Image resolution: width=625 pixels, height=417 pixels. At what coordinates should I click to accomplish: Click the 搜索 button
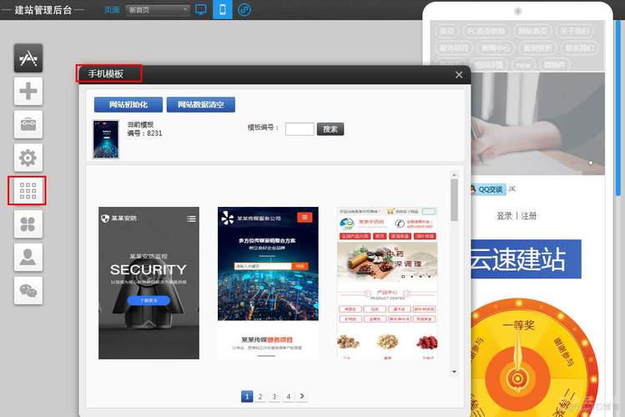pos(330,129)
